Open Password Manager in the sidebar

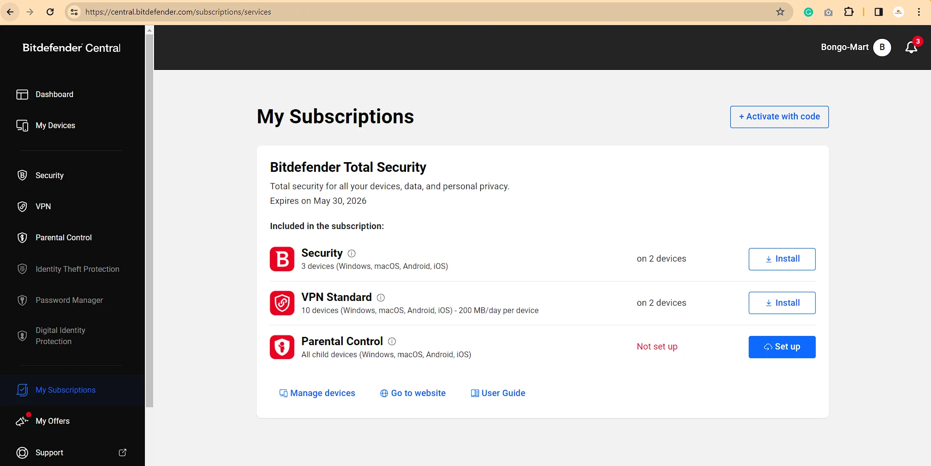coord(69,300)
